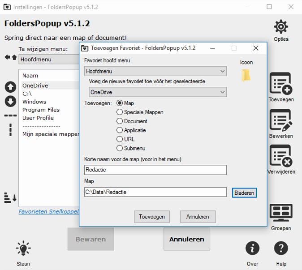Viewport: 302px width, 270px height.
Task: Open Over info icon
Action: click(x=252, y=248)
